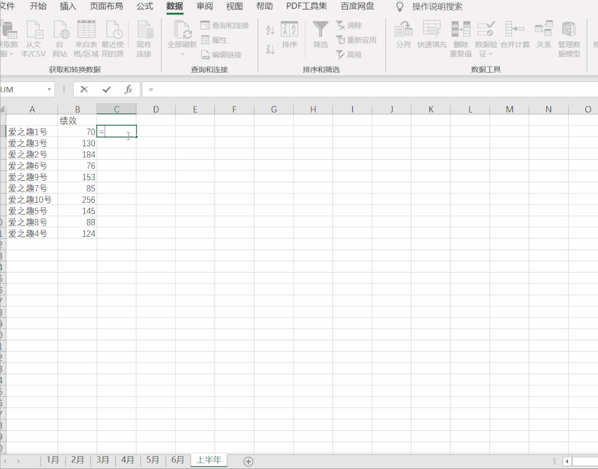The height and width of the screenshot is (469, 598).
Task: Expand Get Data (获取数据) dropdown
Action: click(x=11, y=54)
